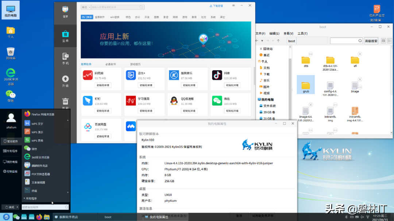394x221 pixels.
Task: Switch to the 全部软件 tab in the store
Action: 100,17
